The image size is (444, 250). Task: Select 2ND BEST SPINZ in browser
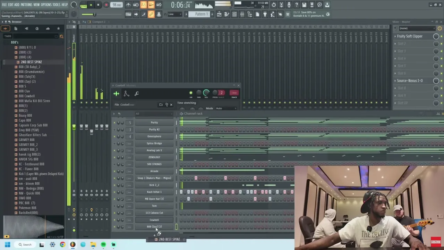click(31, 62)
